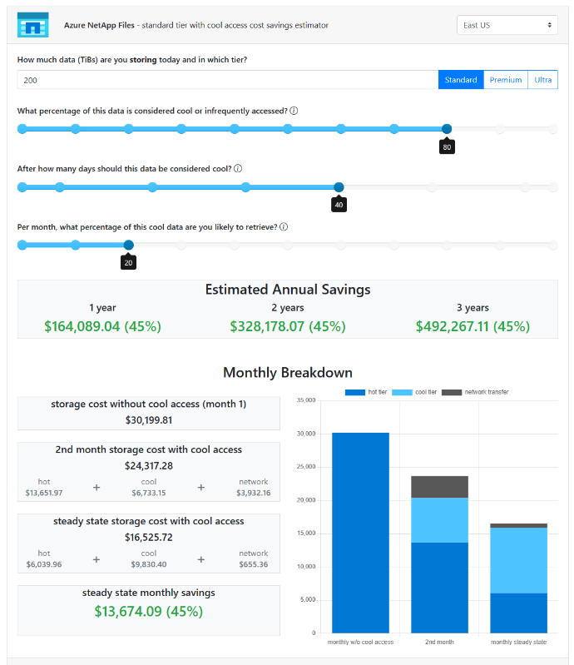Select the Ultra tier option
The height and width of the screenshot is (665, 574).
542,80
